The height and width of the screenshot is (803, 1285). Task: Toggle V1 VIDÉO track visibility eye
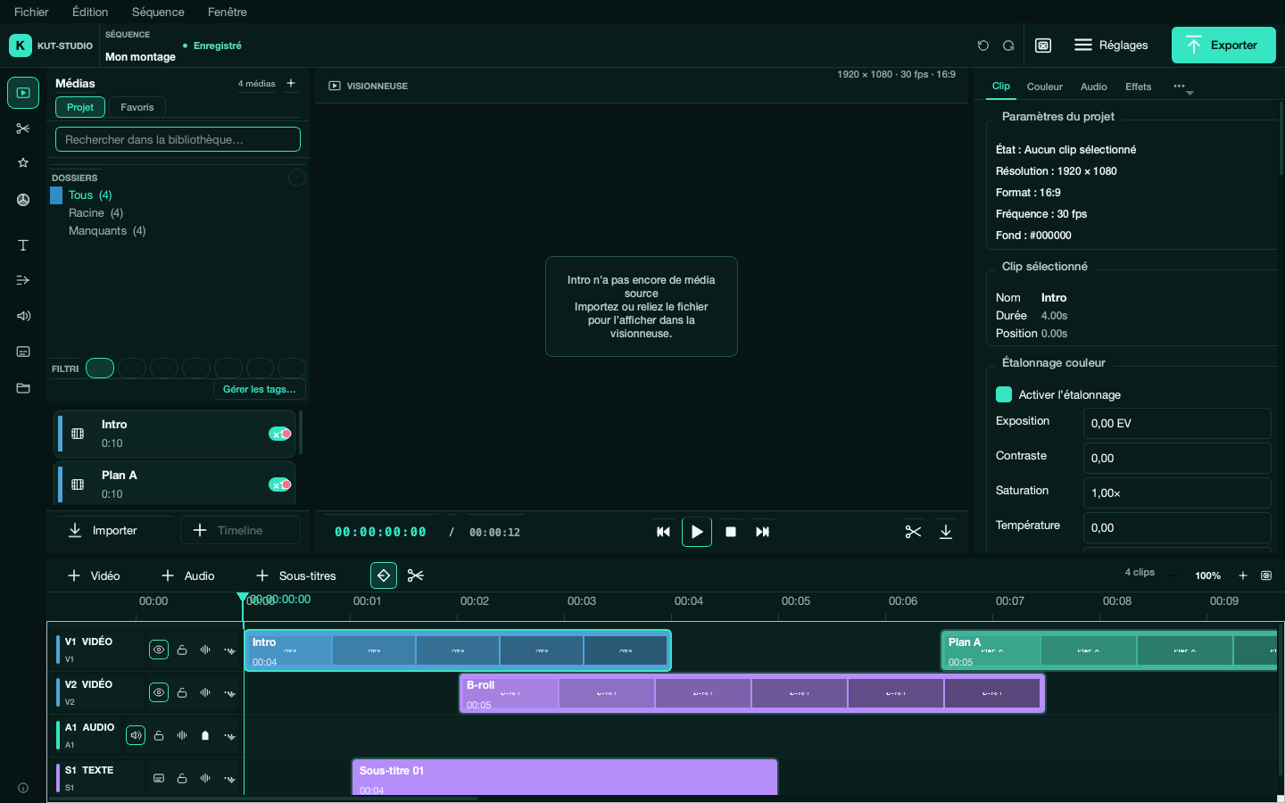[159, 650]
